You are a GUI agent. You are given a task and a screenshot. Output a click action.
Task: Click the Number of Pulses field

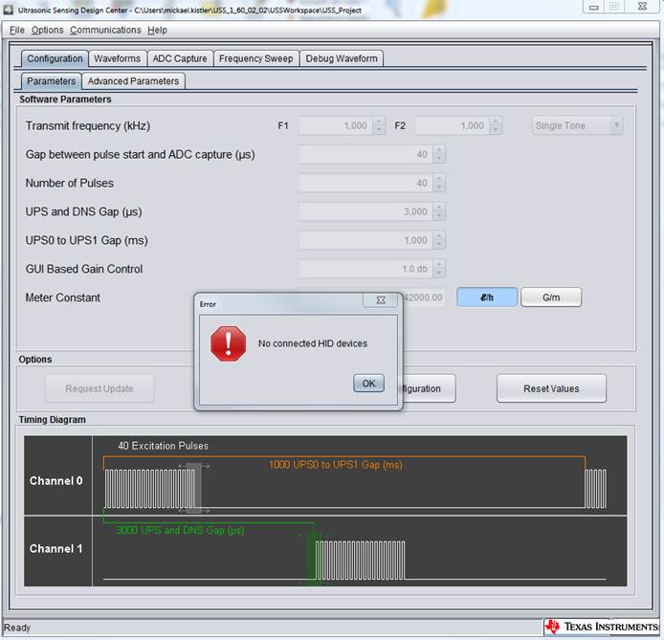tap(365, 183)
